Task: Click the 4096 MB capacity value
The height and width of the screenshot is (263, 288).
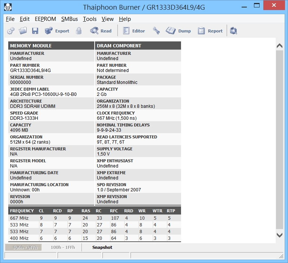Action: 19,130
